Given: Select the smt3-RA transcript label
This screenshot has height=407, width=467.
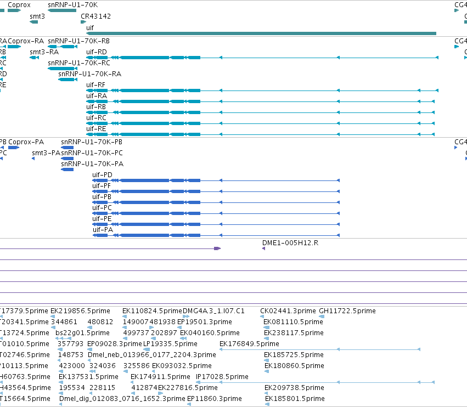Looking at the screenshot, I should 44,52.
